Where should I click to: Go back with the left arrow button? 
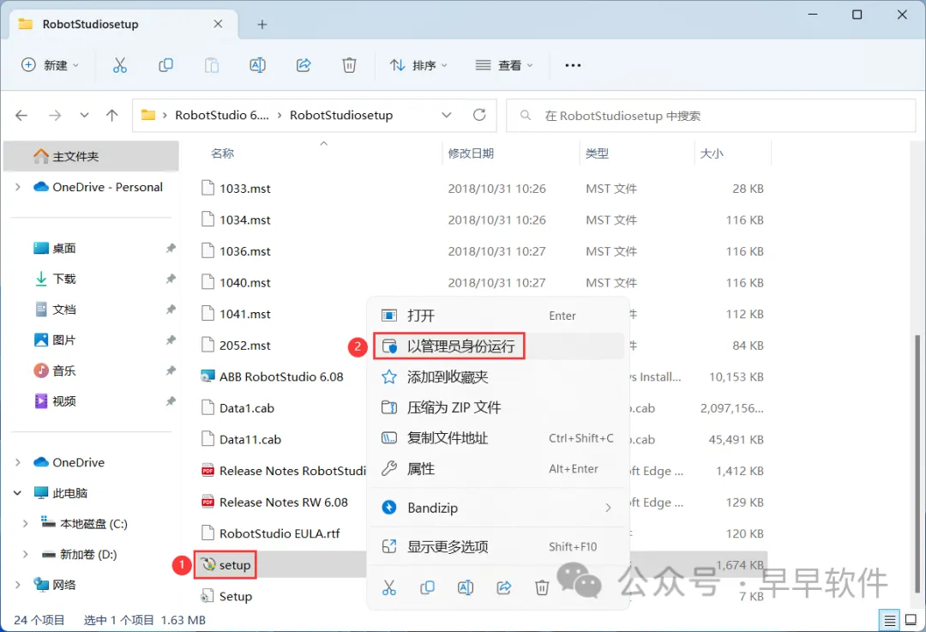21,115
